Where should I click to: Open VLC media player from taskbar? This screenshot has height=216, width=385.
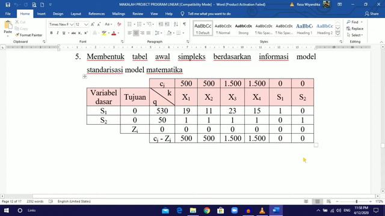click(262, 211)
